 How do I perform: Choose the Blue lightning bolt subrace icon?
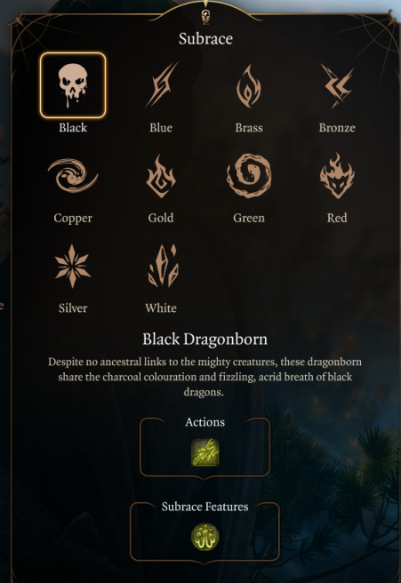pos(161,85)
